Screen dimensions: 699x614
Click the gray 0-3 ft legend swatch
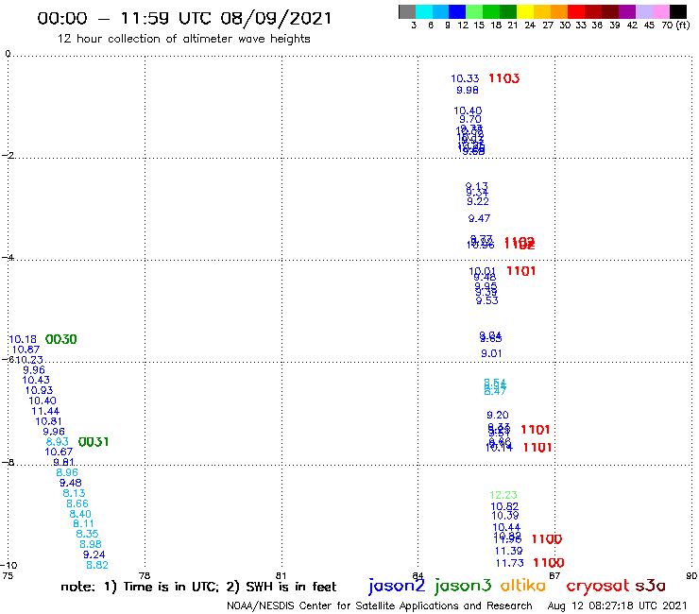[x=407, y=11]
